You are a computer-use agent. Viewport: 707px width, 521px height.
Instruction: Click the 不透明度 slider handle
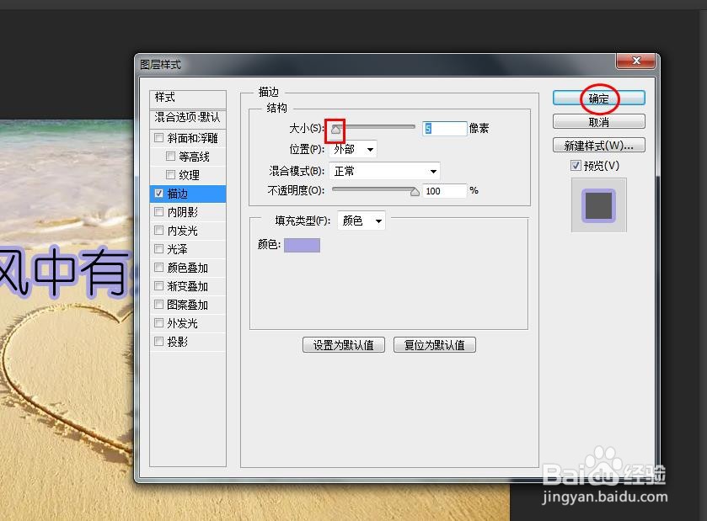(x=415, y=192)
